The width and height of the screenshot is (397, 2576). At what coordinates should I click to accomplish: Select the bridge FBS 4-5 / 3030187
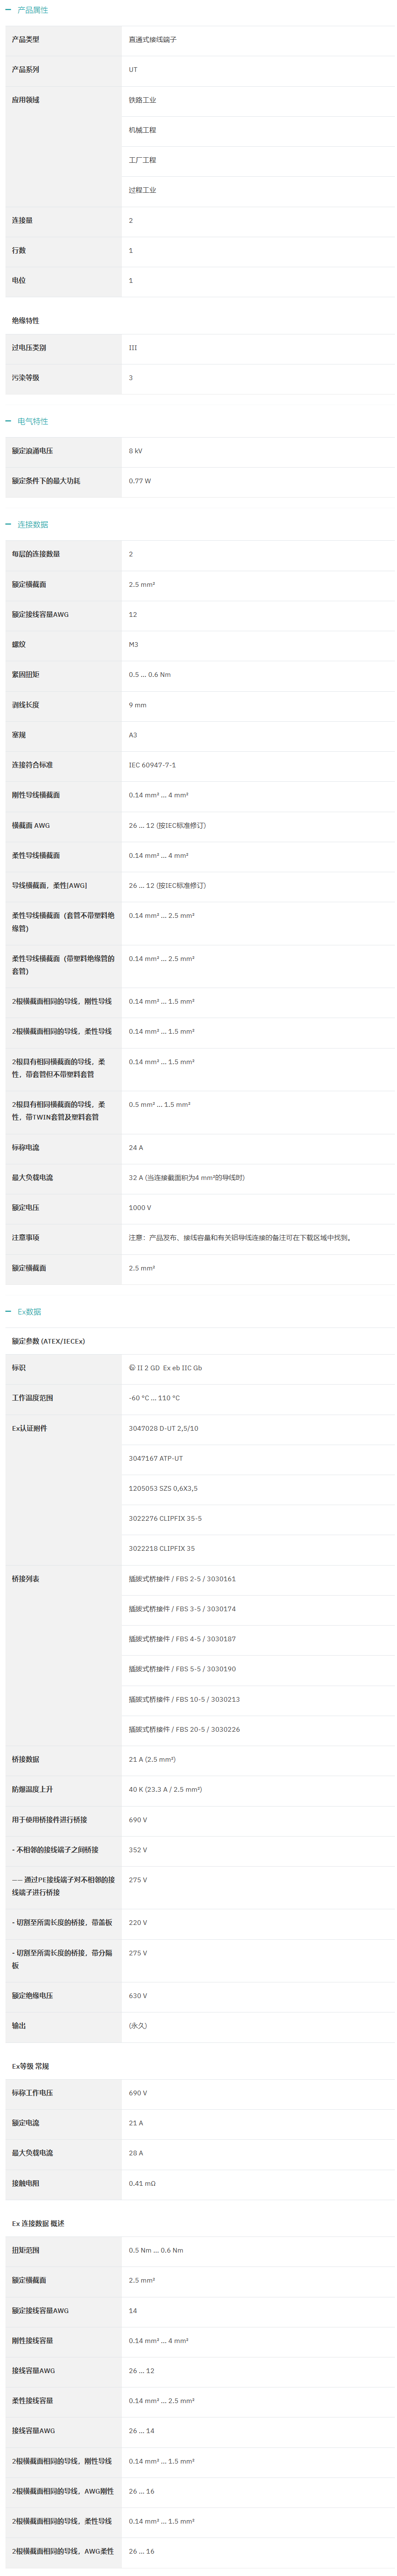pyautogui.click(x=183, y=1639)
